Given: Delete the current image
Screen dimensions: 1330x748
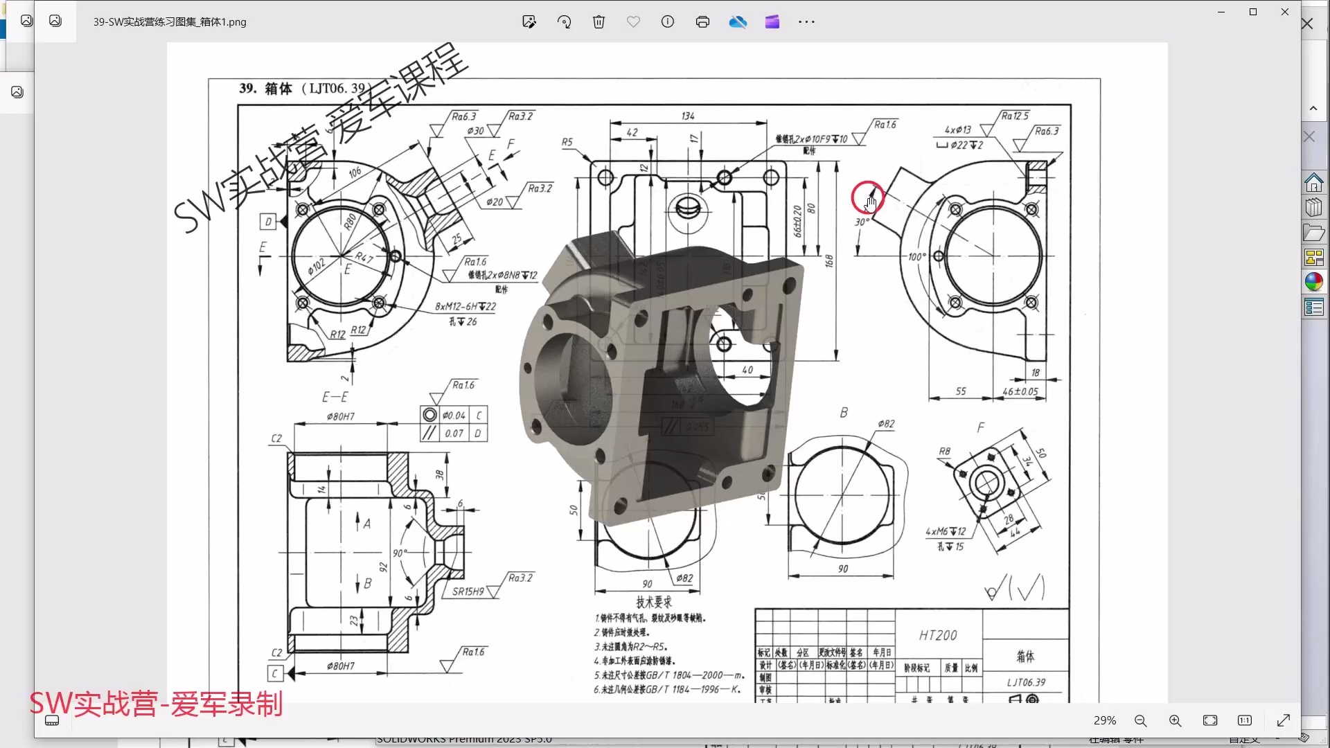Looking at the screenshot, I should [x=599, y=21].
